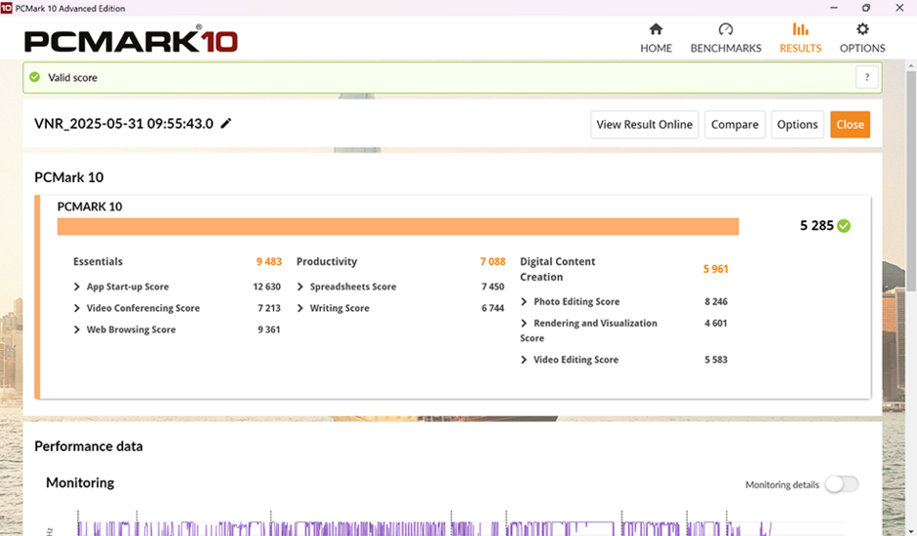Expand the Video Conferencing Score row
Viewport: 917px width, 536px height.
(77, 309)
